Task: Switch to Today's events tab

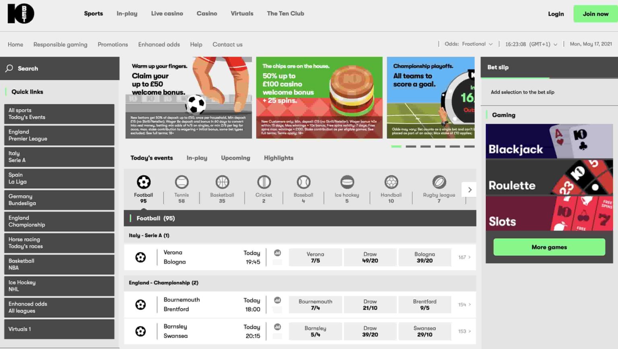Action: [152, 158]
